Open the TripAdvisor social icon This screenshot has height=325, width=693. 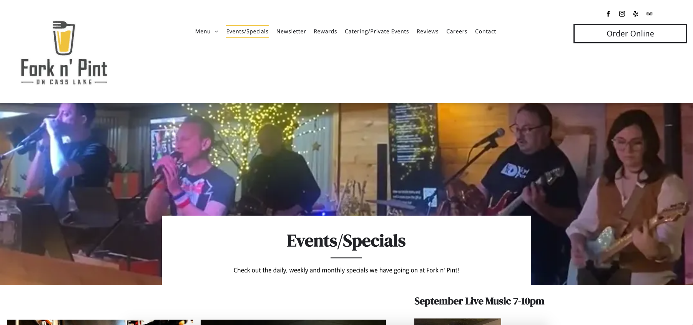pyautogui.click(x=650, y=14)
